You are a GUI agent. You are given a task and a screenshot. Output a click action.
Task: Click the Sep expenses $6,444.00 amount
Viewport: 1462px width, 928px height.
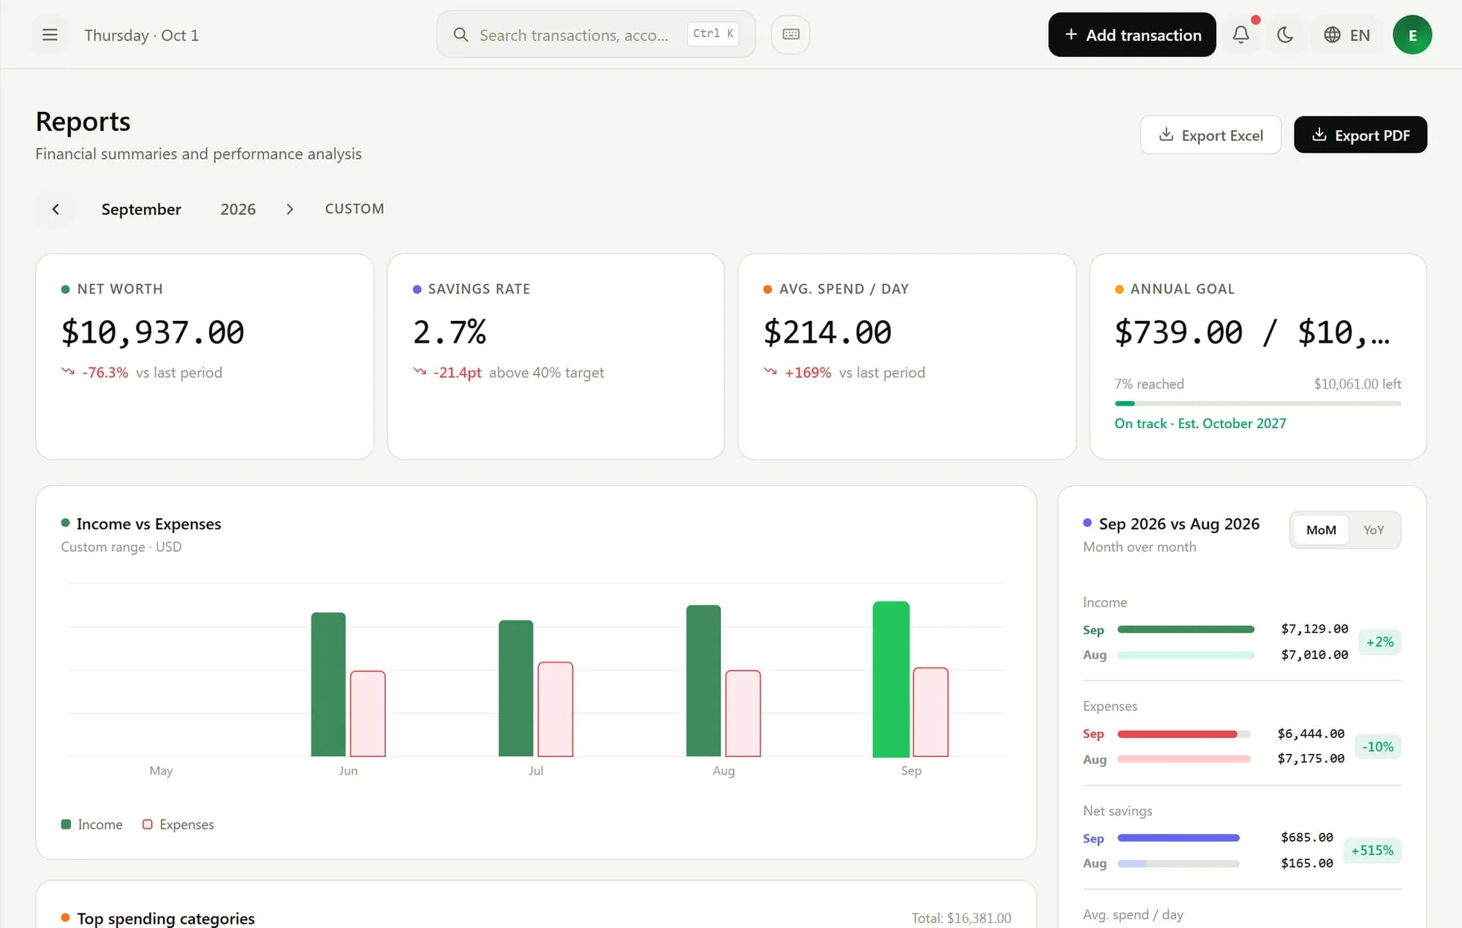(1311, 734)
